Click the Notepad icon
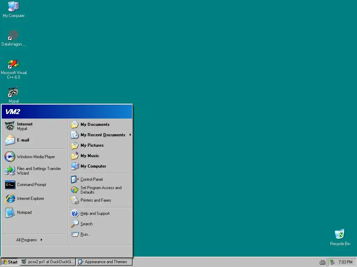 click(10, 212)
